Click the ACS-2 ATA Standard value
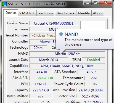This screenshot has width=114, height=103. click(91, 72)
